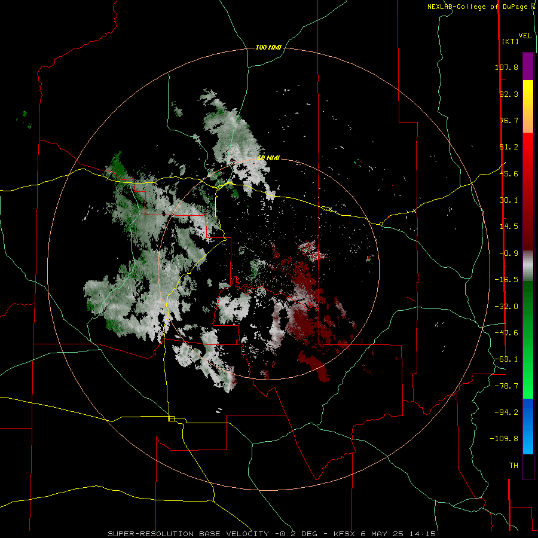Select the -78.7 value on velocity scale
Image resolution: width=538 pixels, height=538 pixels.
click(x=506, y=386)
